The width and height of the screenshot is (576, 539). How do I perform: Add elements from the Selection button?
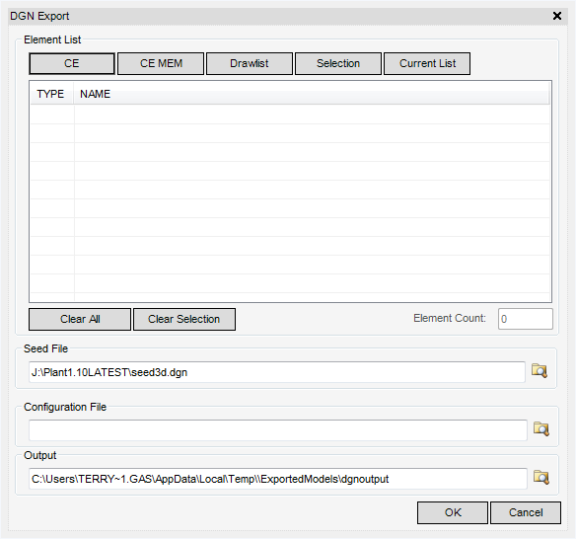point(338,63)
